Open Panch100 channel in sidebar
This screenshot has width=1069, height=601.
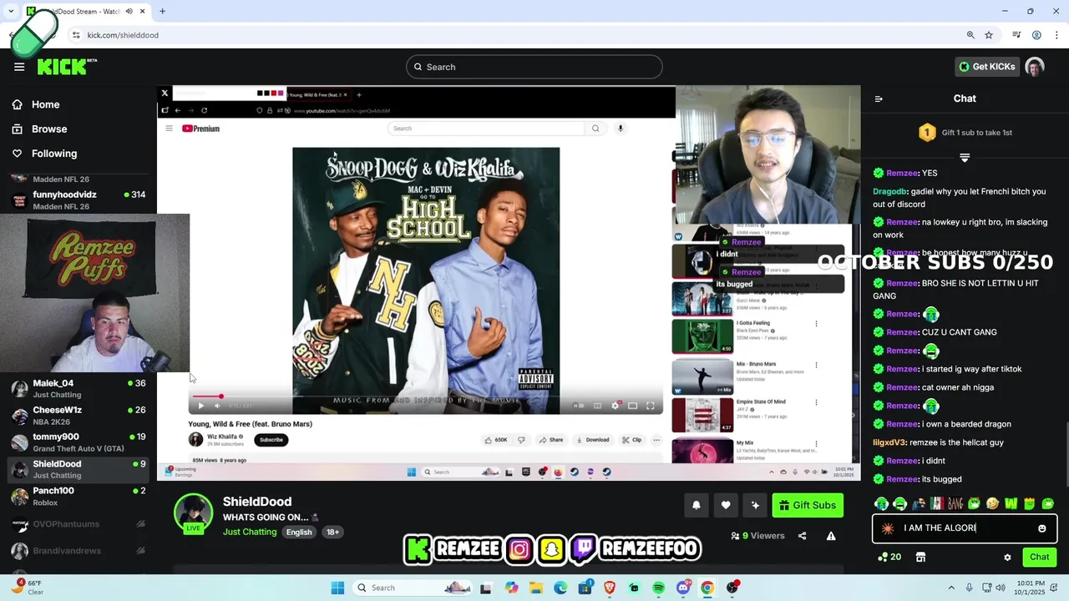pyautogui.click(x=79, y=497)
